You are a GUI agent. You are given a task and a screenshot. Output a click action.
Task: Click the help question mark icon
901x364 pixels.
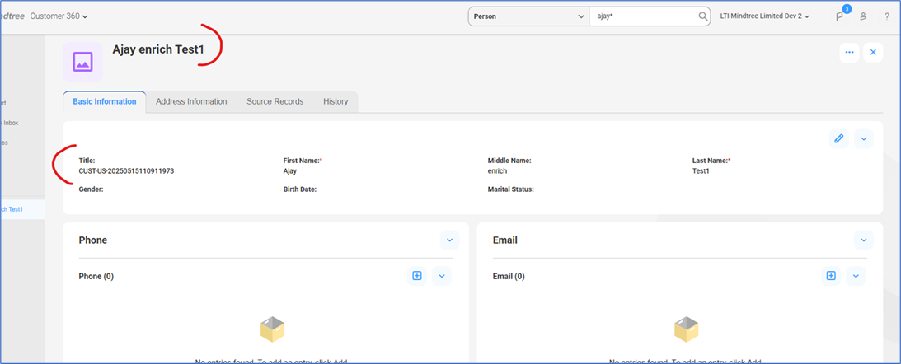click(886, 16)
